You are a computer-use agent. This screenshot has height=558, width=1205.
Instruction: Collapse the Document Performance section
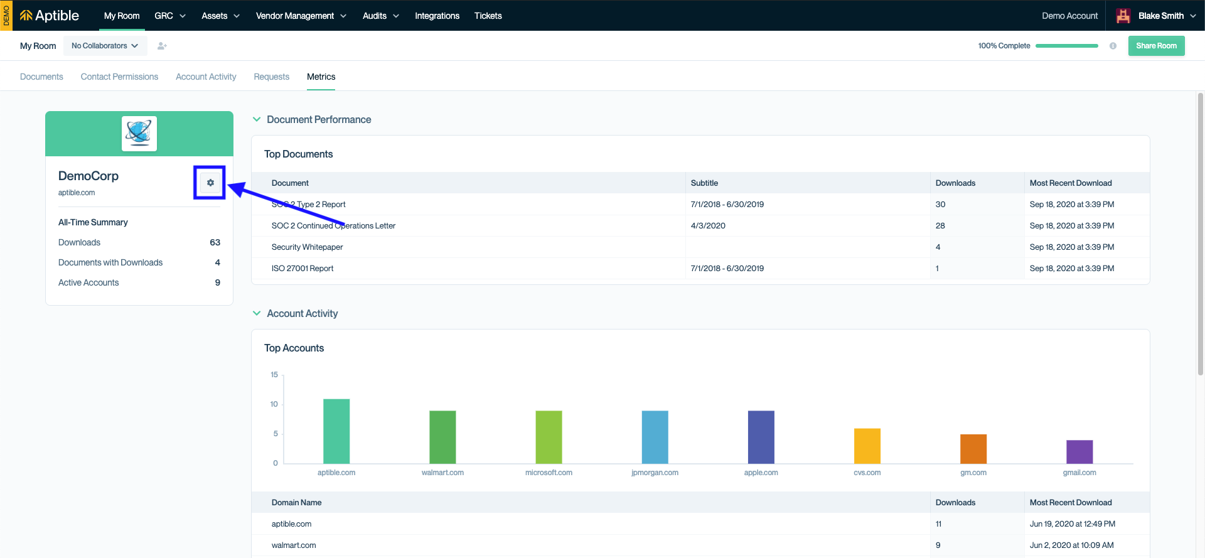click(x=257, y=119)
